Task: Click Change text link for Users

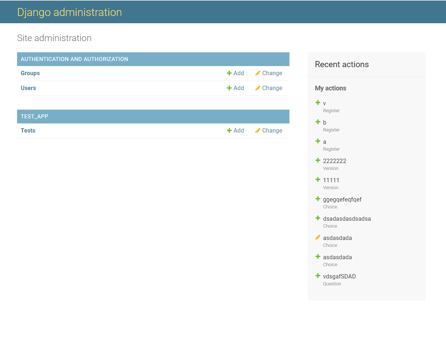Action: 272,88
